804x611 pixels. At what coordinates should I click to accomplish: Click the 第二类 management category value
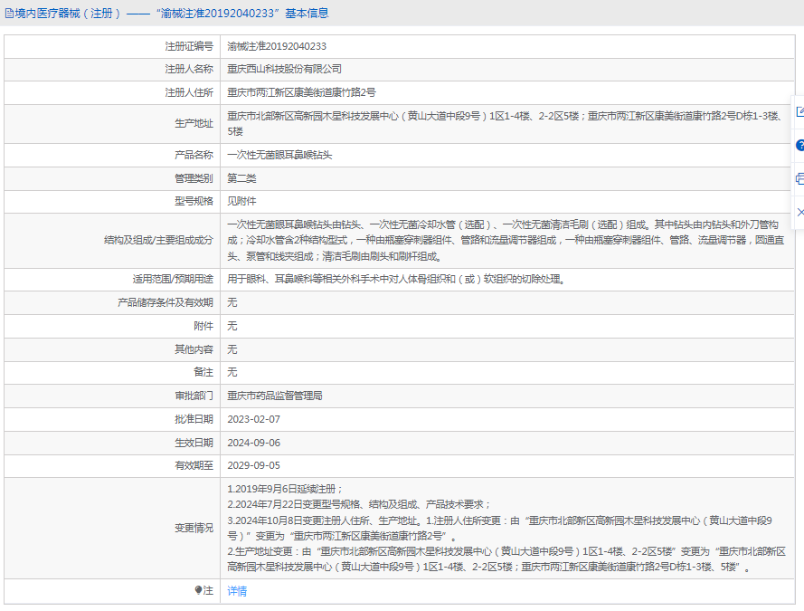(x=241, y=178)
